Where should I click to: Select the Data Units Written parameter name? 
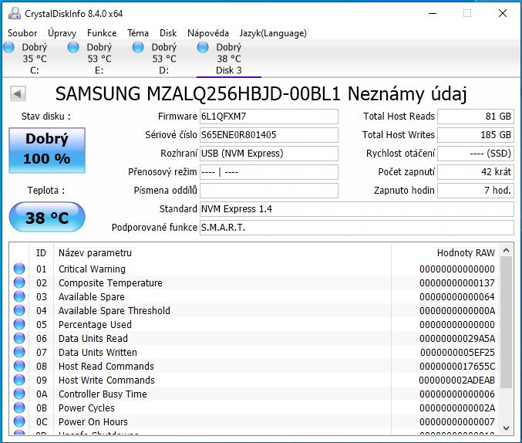tap(98, 353)
